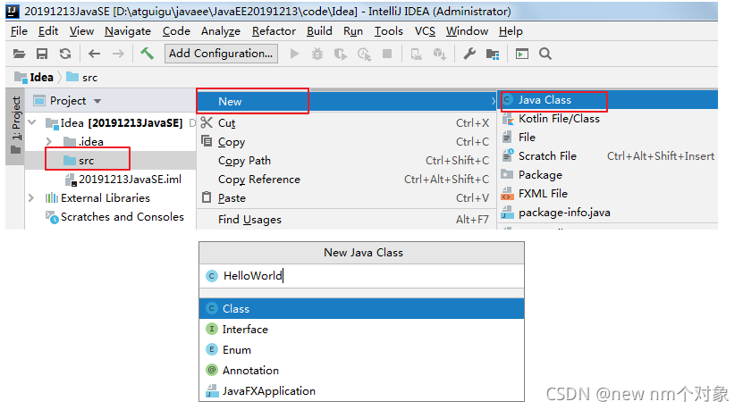
Task: Click the Back navigation arrow
Action: 94,54
